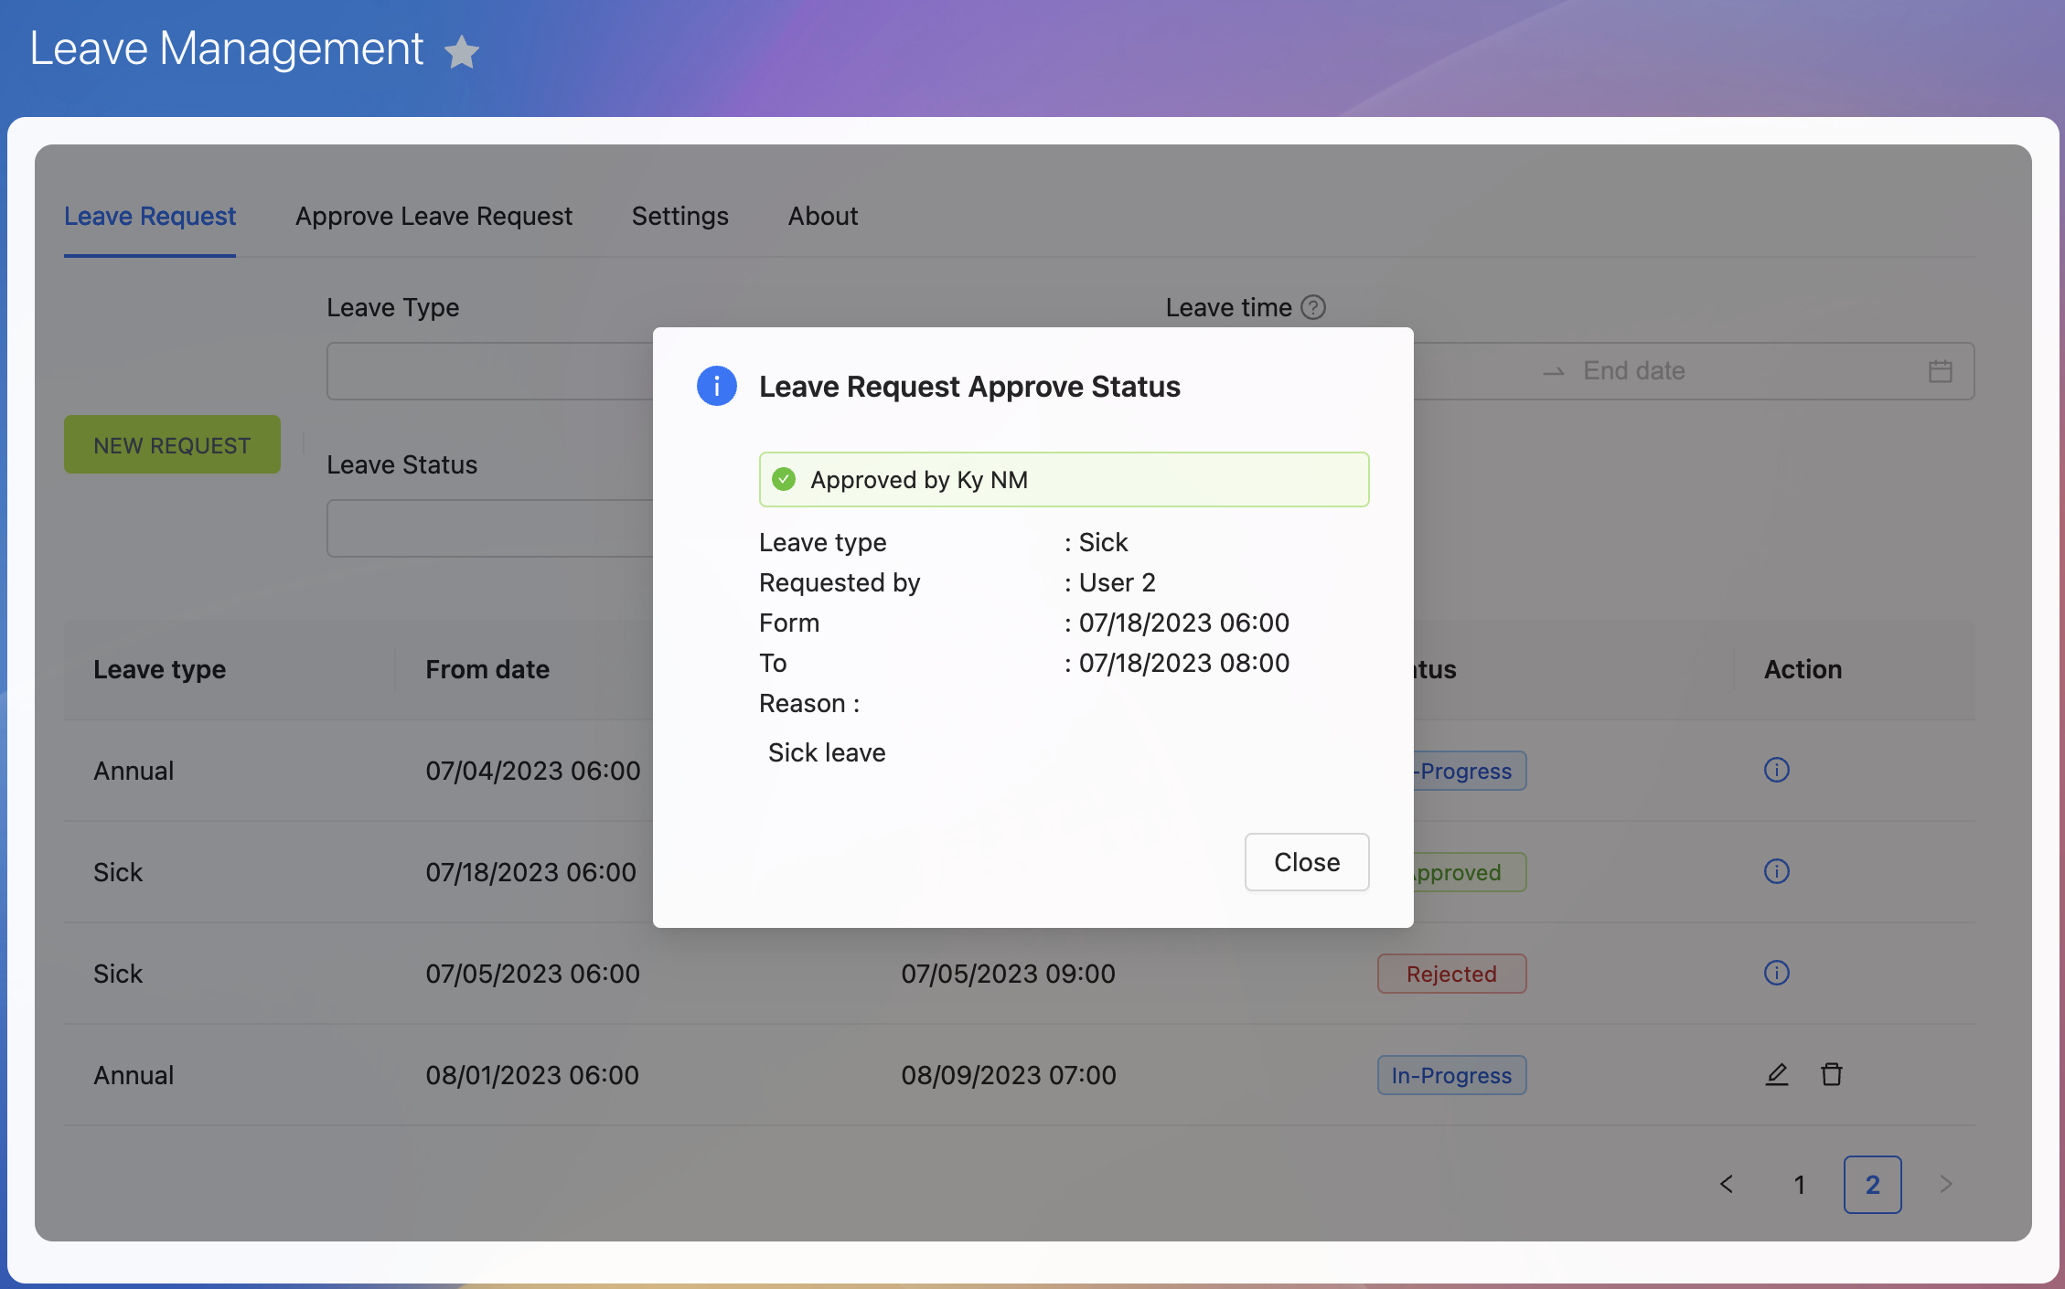Open the About tab

tap(822, 217)
